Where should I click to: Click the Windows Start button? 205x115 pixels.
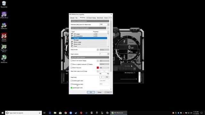3,113
